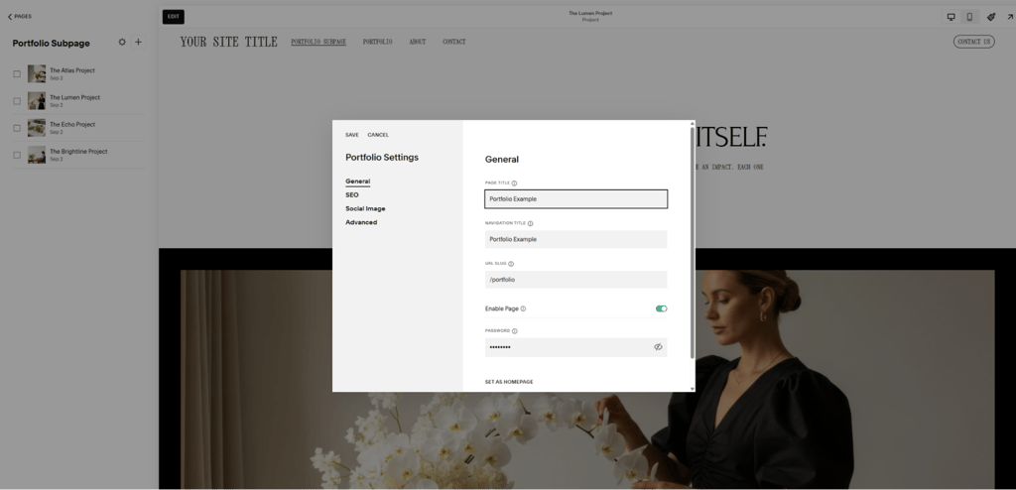
Task: Go back to Pages
Action: (x=20, y=16)
